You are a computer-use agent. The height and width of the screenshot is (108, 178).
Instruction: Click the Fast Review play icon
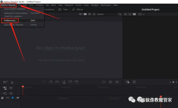click(x=128, y=82)
